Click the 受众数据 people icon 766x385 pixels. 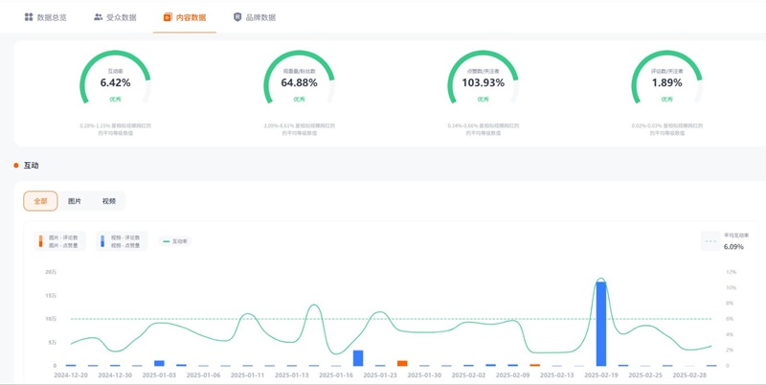98,17
